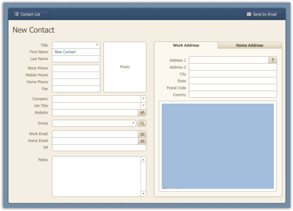The height and width of the screenshot is (211, 293).
Task: Expand the Company dropdown
Action: [143, 99]
